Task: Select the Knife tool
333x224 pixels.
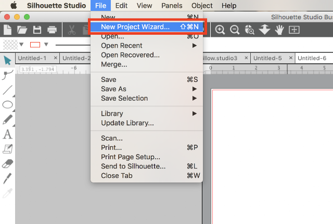Action: tap(7, 178)
